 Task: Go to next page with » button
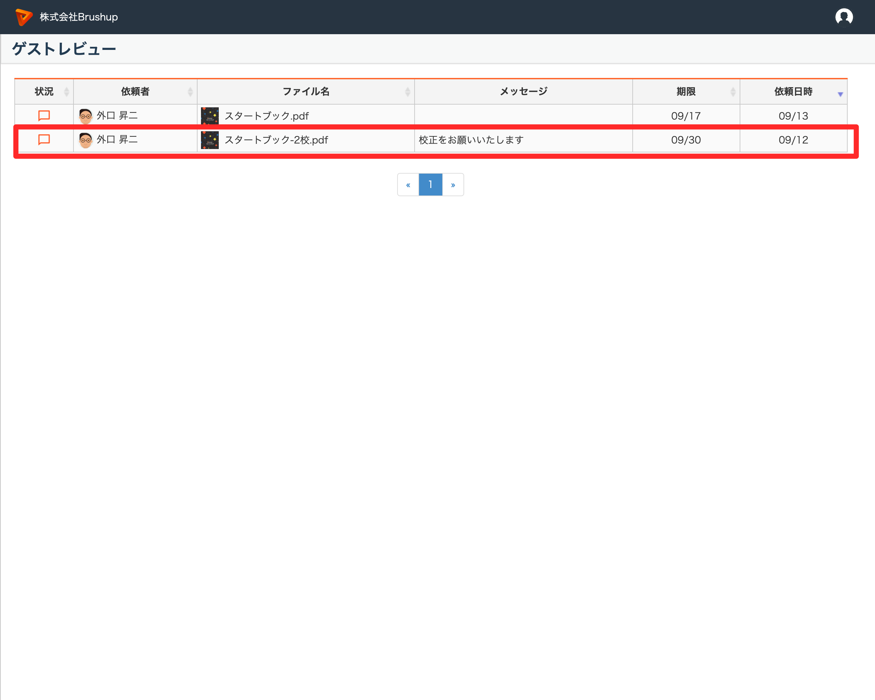(453, 185)
